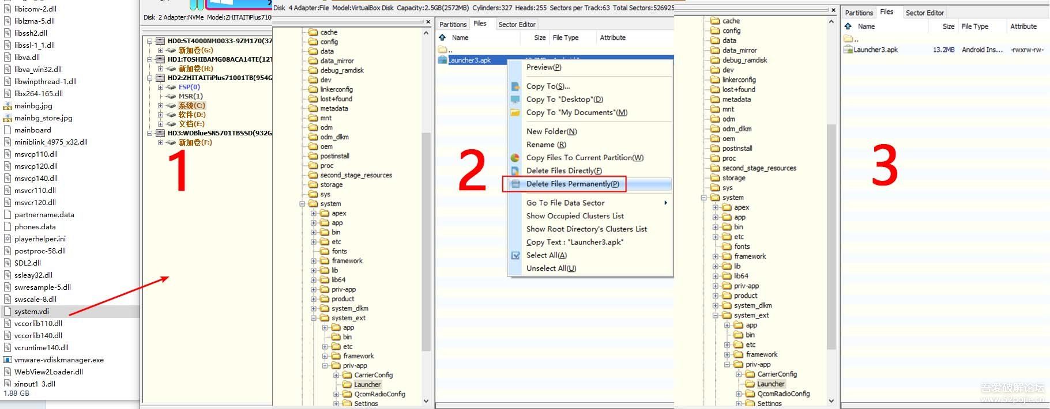Expand the ESP(0) partition node
Image resolution: width=1050 pixels, height=409 pixels.
point(160,87)
